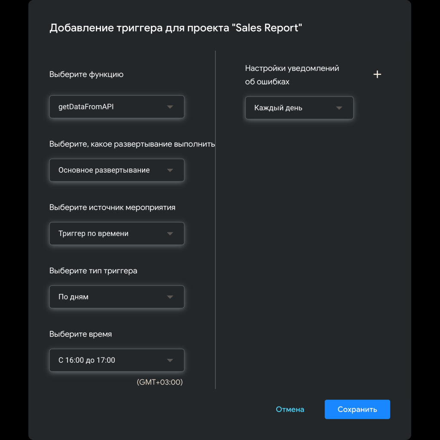Click the arrow icon beside С 16:00 до 17:00
Image resolution: width=440 pixels, height=440 pixels.
170,361
